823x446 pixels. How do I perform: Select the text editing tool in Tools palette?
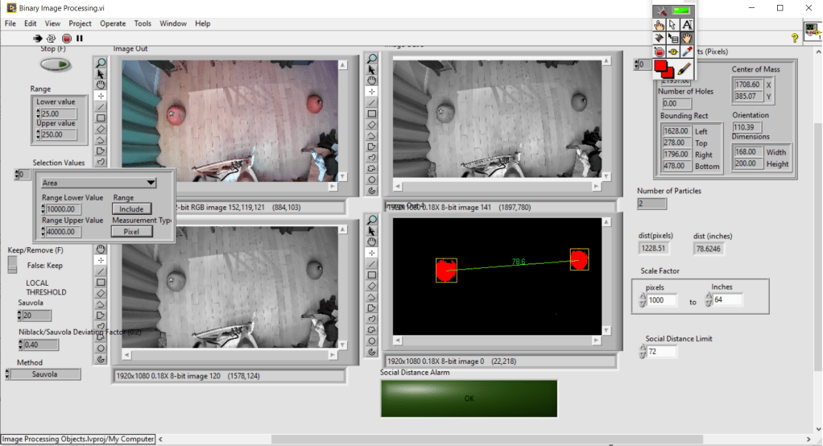click(687, 25)
